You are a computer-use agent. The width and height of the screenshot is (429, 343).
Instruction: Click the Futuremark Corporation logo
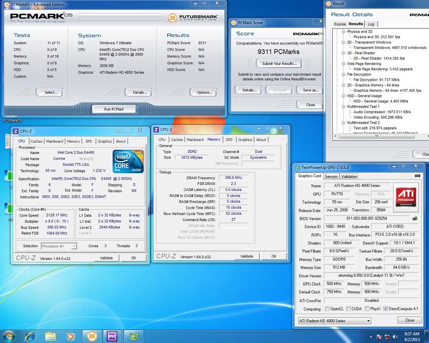(x=193, y=18)
